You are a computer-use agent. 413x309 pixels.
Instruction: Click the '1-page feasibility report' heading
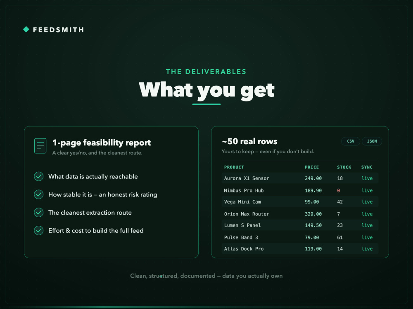tap(102, 143)
